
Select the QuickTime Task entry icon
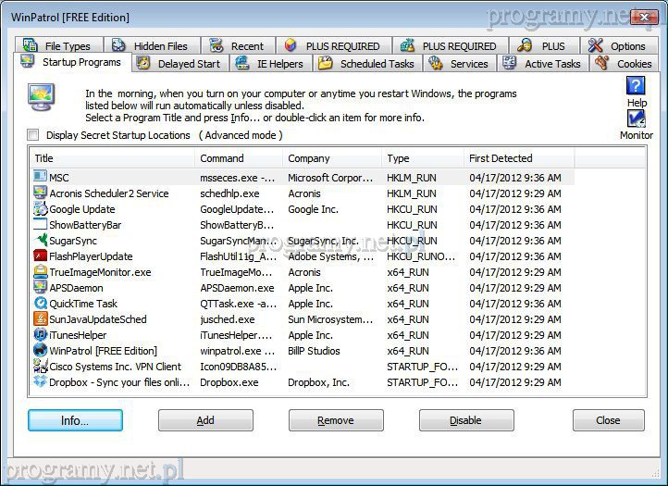(41, 304)
